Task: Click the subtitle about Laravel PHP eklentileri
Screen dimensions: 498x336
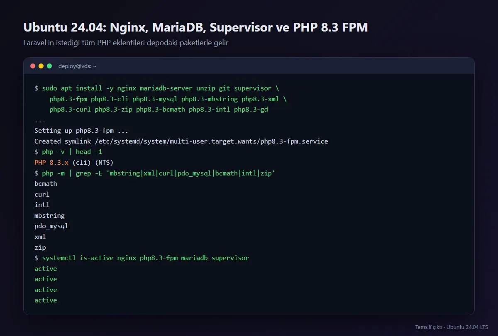Action: click(126, 43)
